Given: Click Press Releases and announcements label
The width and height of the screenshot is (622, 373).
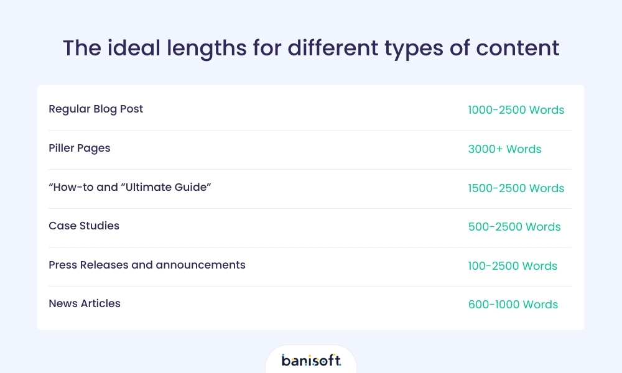Looking at the screenshot, I should coord(147,265).
